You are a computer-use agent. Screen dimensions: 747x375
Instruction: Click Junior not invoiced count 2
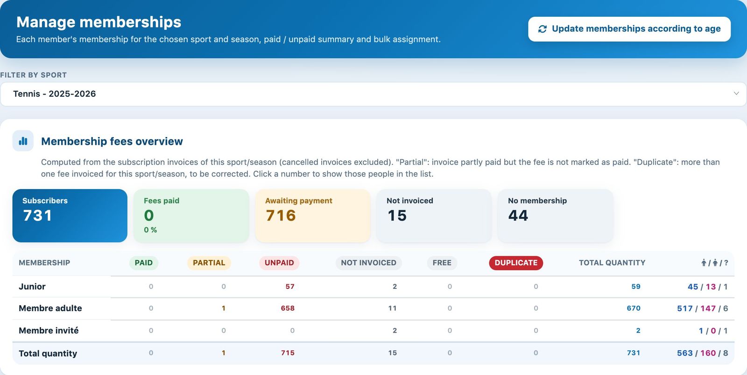[x=395, y=286]
